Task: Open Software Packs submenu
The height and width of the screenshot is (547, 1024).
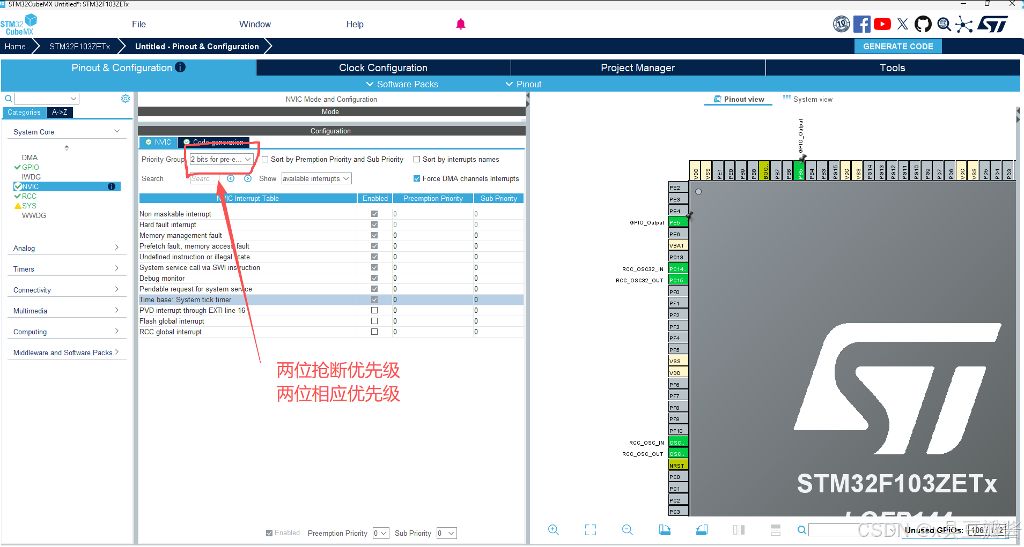Action: pyautogui.click(x=402, y=84)
